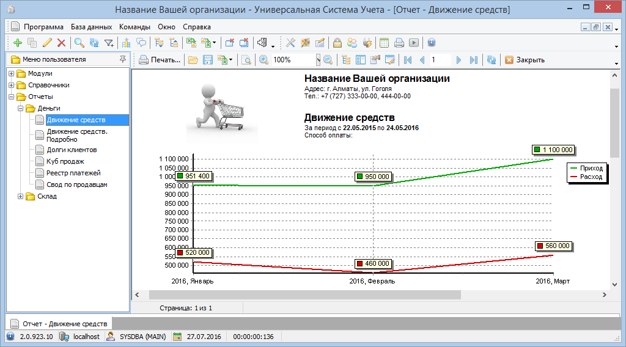Go to the last report page
This screenshot has height=347, width=626.
click(x=473, y=60)
